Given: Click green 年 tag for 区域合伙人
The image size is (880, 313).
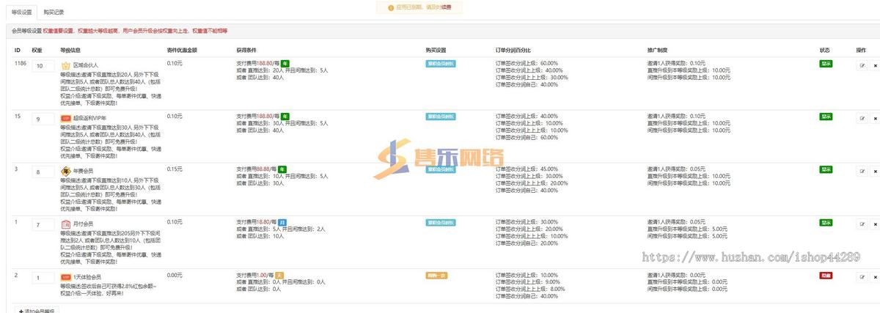Looking at the screenshot, I should [285, 64].
